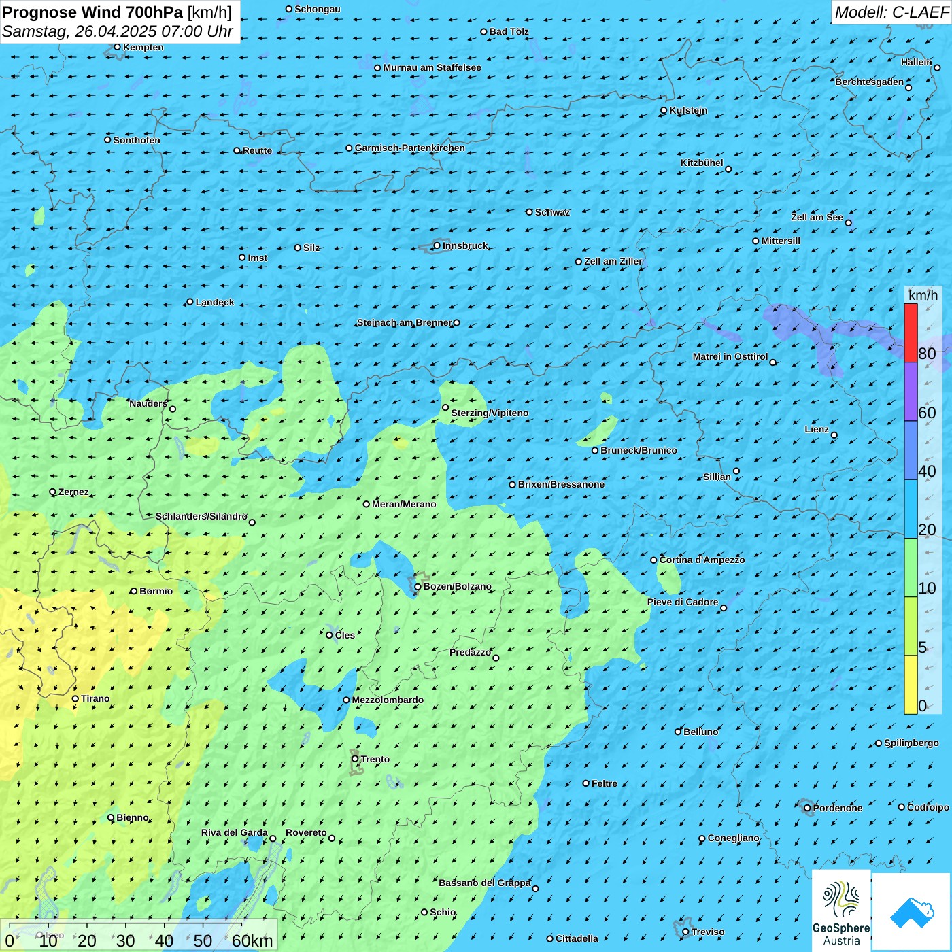Click the Cortina d'Ampezzo city label
This screenshot has height=952, width=952.
pyautogui.click(x=702, y=560)
